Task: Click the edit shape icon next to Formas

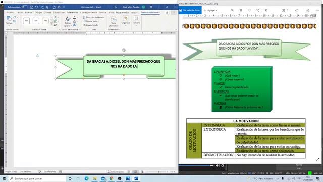Action: (x=15, y=17)
